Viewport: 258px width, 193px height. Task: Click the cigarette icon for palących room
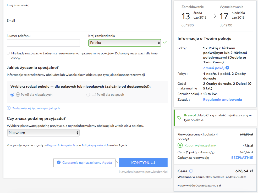click(94, 95)
